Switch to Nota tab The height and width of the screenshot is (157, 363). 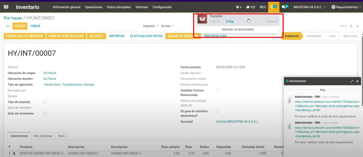pos(61,136)
